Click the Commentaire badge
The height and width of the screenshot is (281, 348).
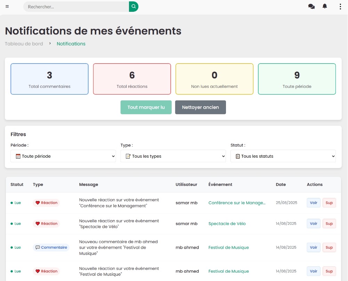tap(51, 247)
